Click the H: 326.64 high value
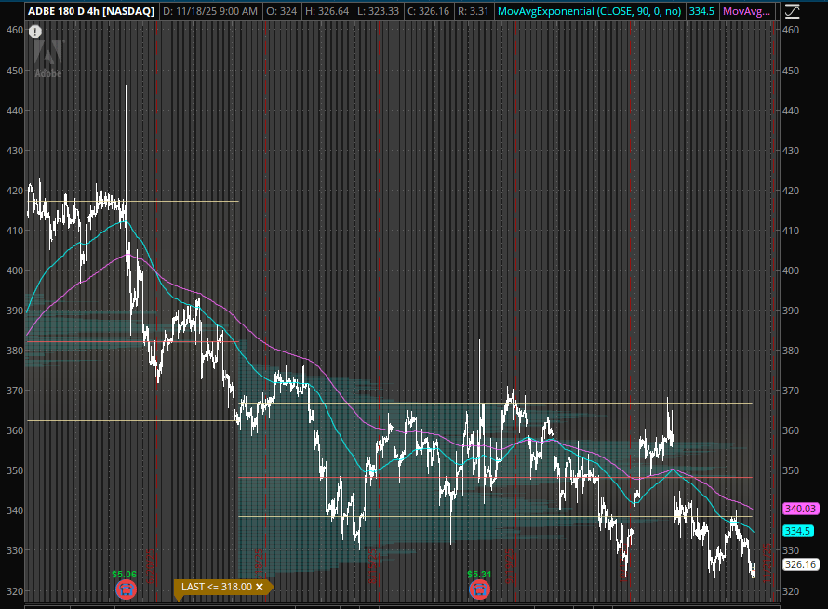Image resolution: width=828 pixels, height=609 pixels. [x=327, y=11]
